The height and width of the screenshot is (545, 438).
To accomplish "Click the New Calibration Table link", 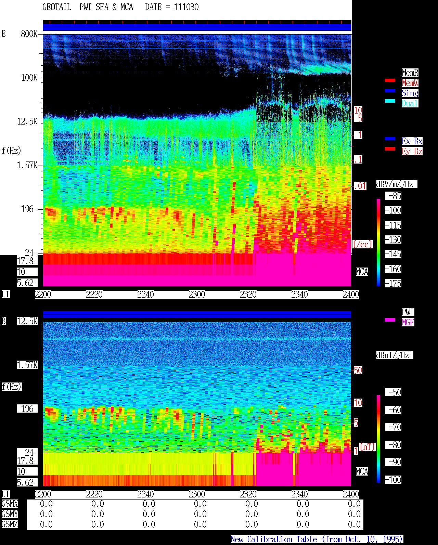I will click(x=317, y=540).
